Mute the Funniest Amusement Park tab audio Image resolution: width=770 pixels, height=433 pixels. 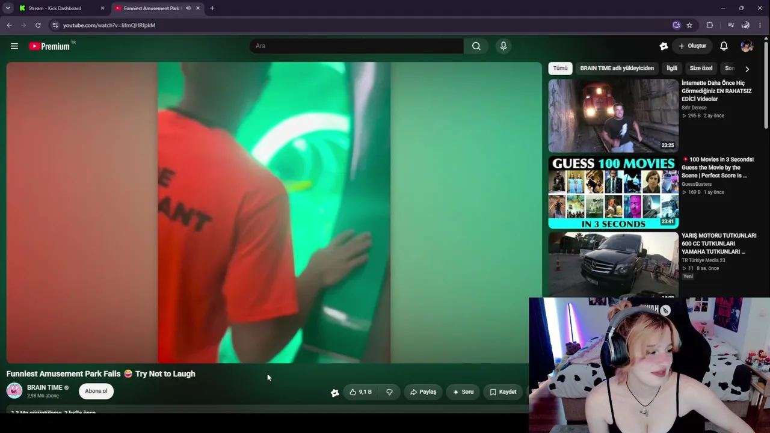coord(188,8)
